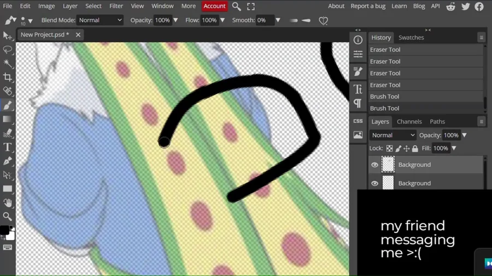Hide the selected top Background layer
The image size is (492, 276).
pyautogui.click(x=374, y=165)
